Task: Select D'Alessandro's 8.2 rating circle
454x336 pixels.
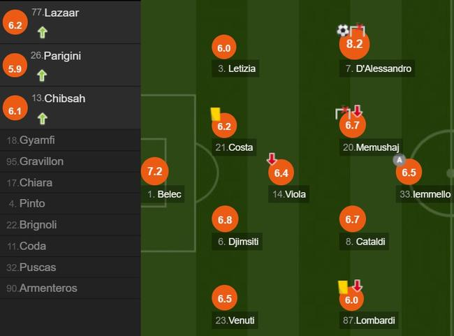Action: coord(354,45)
